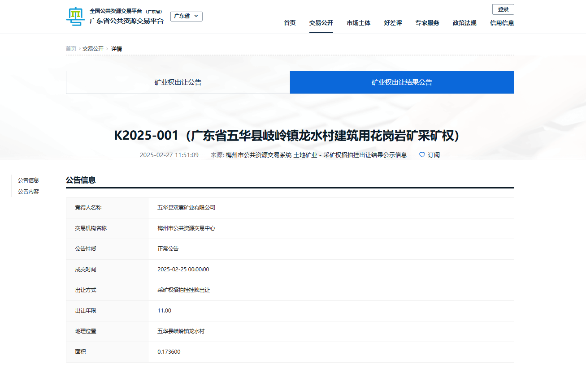Screen dimensions: 586x368
Task: Click the 登录 login button
Action: coord(503,9)
